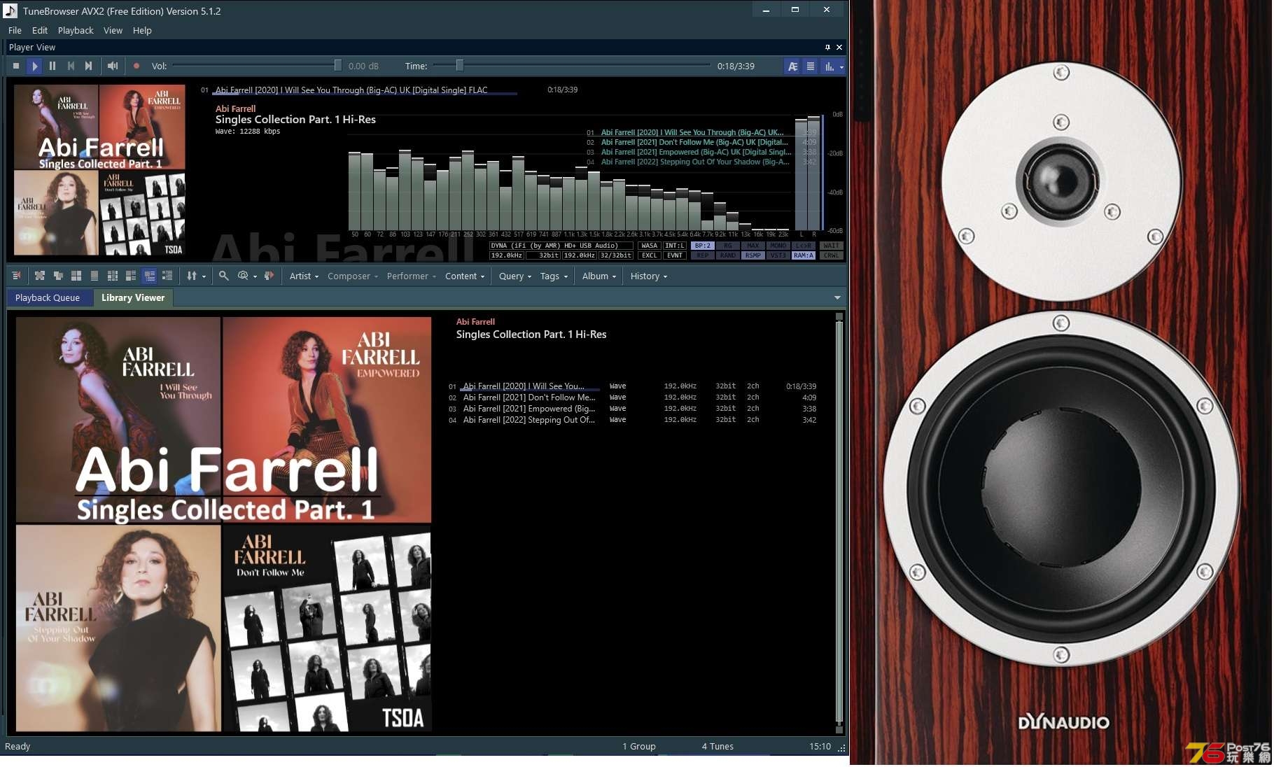Screen dimensions: 1274x767
Task: Expand the Query dropdown
Action: point(515,276)
